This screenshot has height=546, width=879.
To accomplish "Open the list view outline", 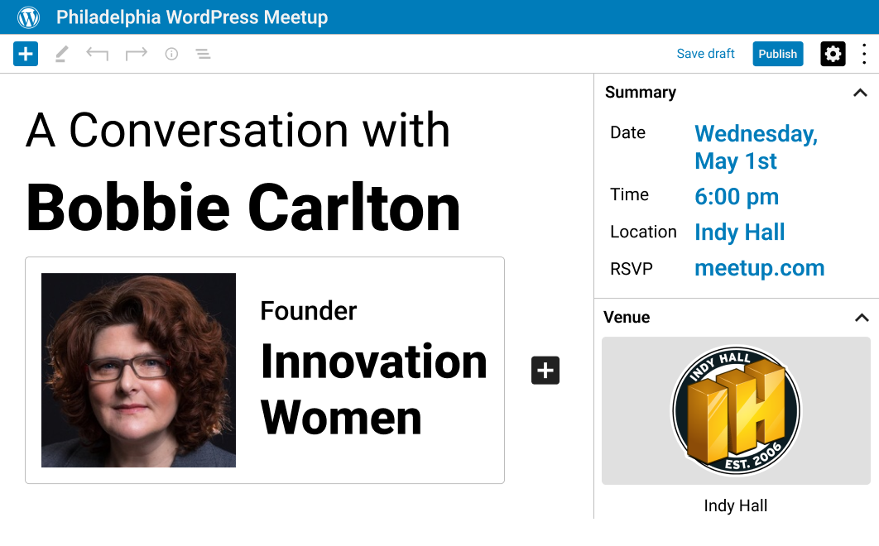I will (x=203, y=54).
